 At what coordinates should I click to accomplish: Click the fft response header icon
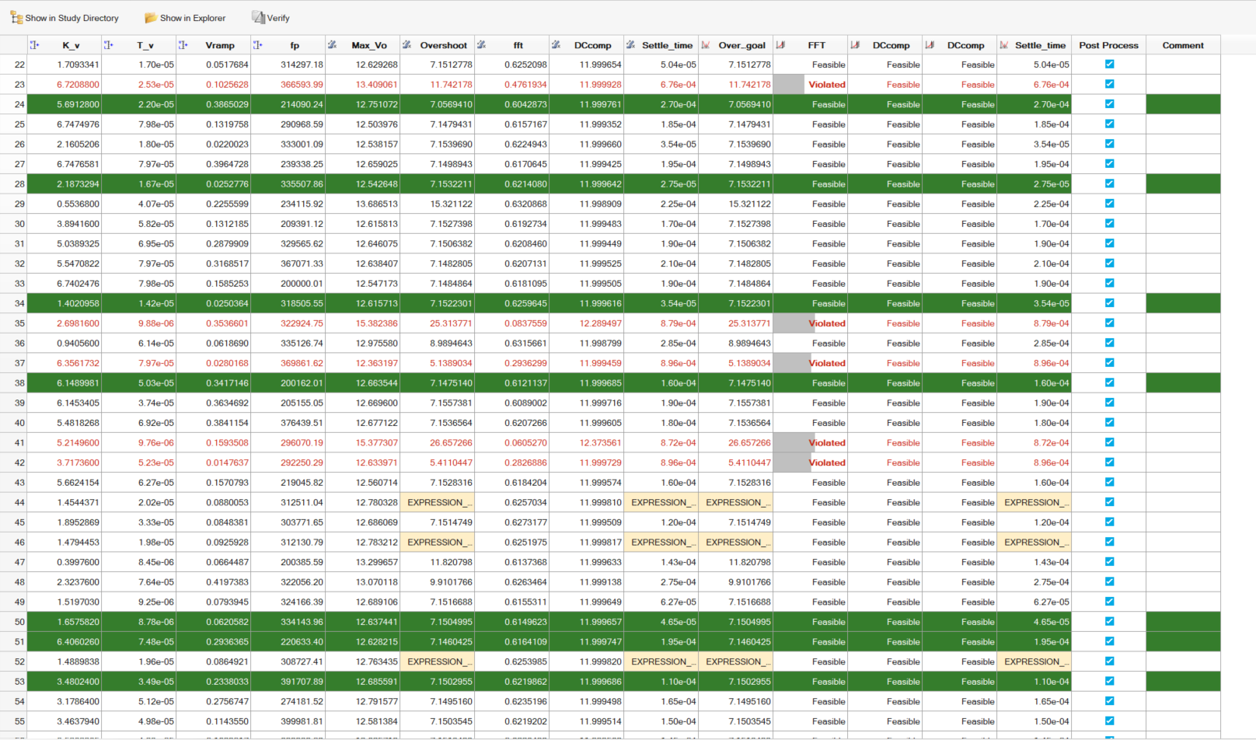(x=482, y=45)
